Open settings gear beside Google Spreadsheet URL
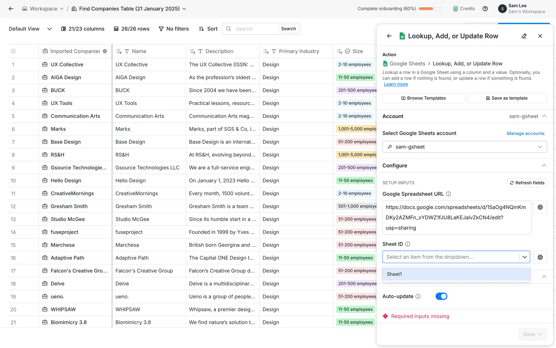Image resolution: width=556 pixels, height=348 pixels. tap(540, 207)
